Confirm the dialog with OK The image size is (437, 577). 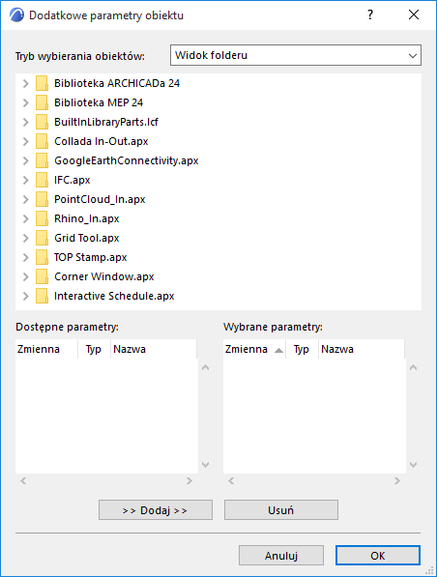point(378,556)
